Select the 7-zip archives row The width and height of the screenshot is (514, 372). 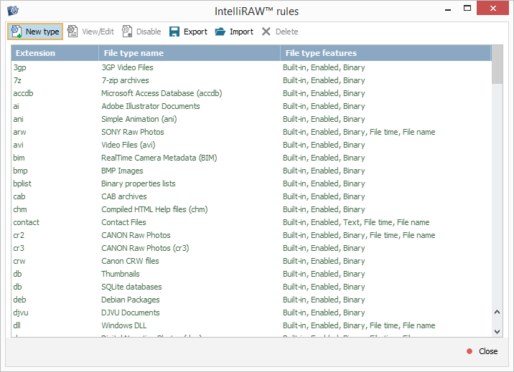125,80
